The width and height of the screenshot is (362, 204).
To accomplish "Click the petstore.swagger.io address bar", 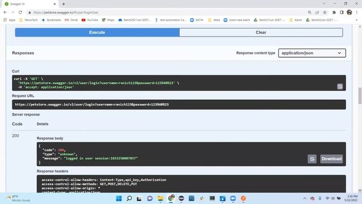I will point(166,12).
